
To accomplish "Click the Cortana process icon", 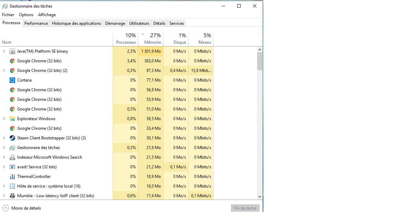I will pos(12,80).
